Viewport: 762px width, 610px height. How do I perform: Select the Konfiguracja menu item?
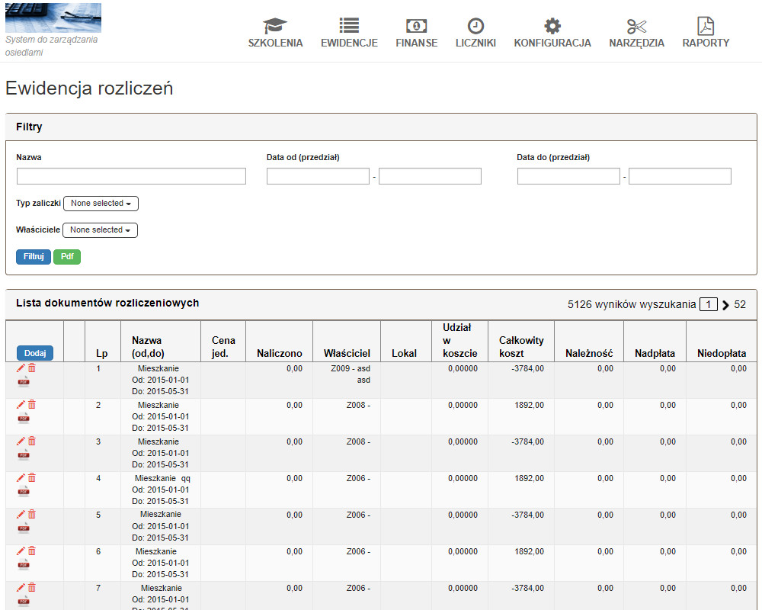pyautogui.click(x=552, y=34)
